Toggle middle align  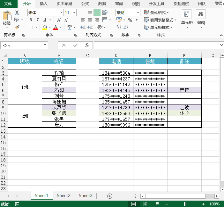pyautogui.click(x=90, y=12)
